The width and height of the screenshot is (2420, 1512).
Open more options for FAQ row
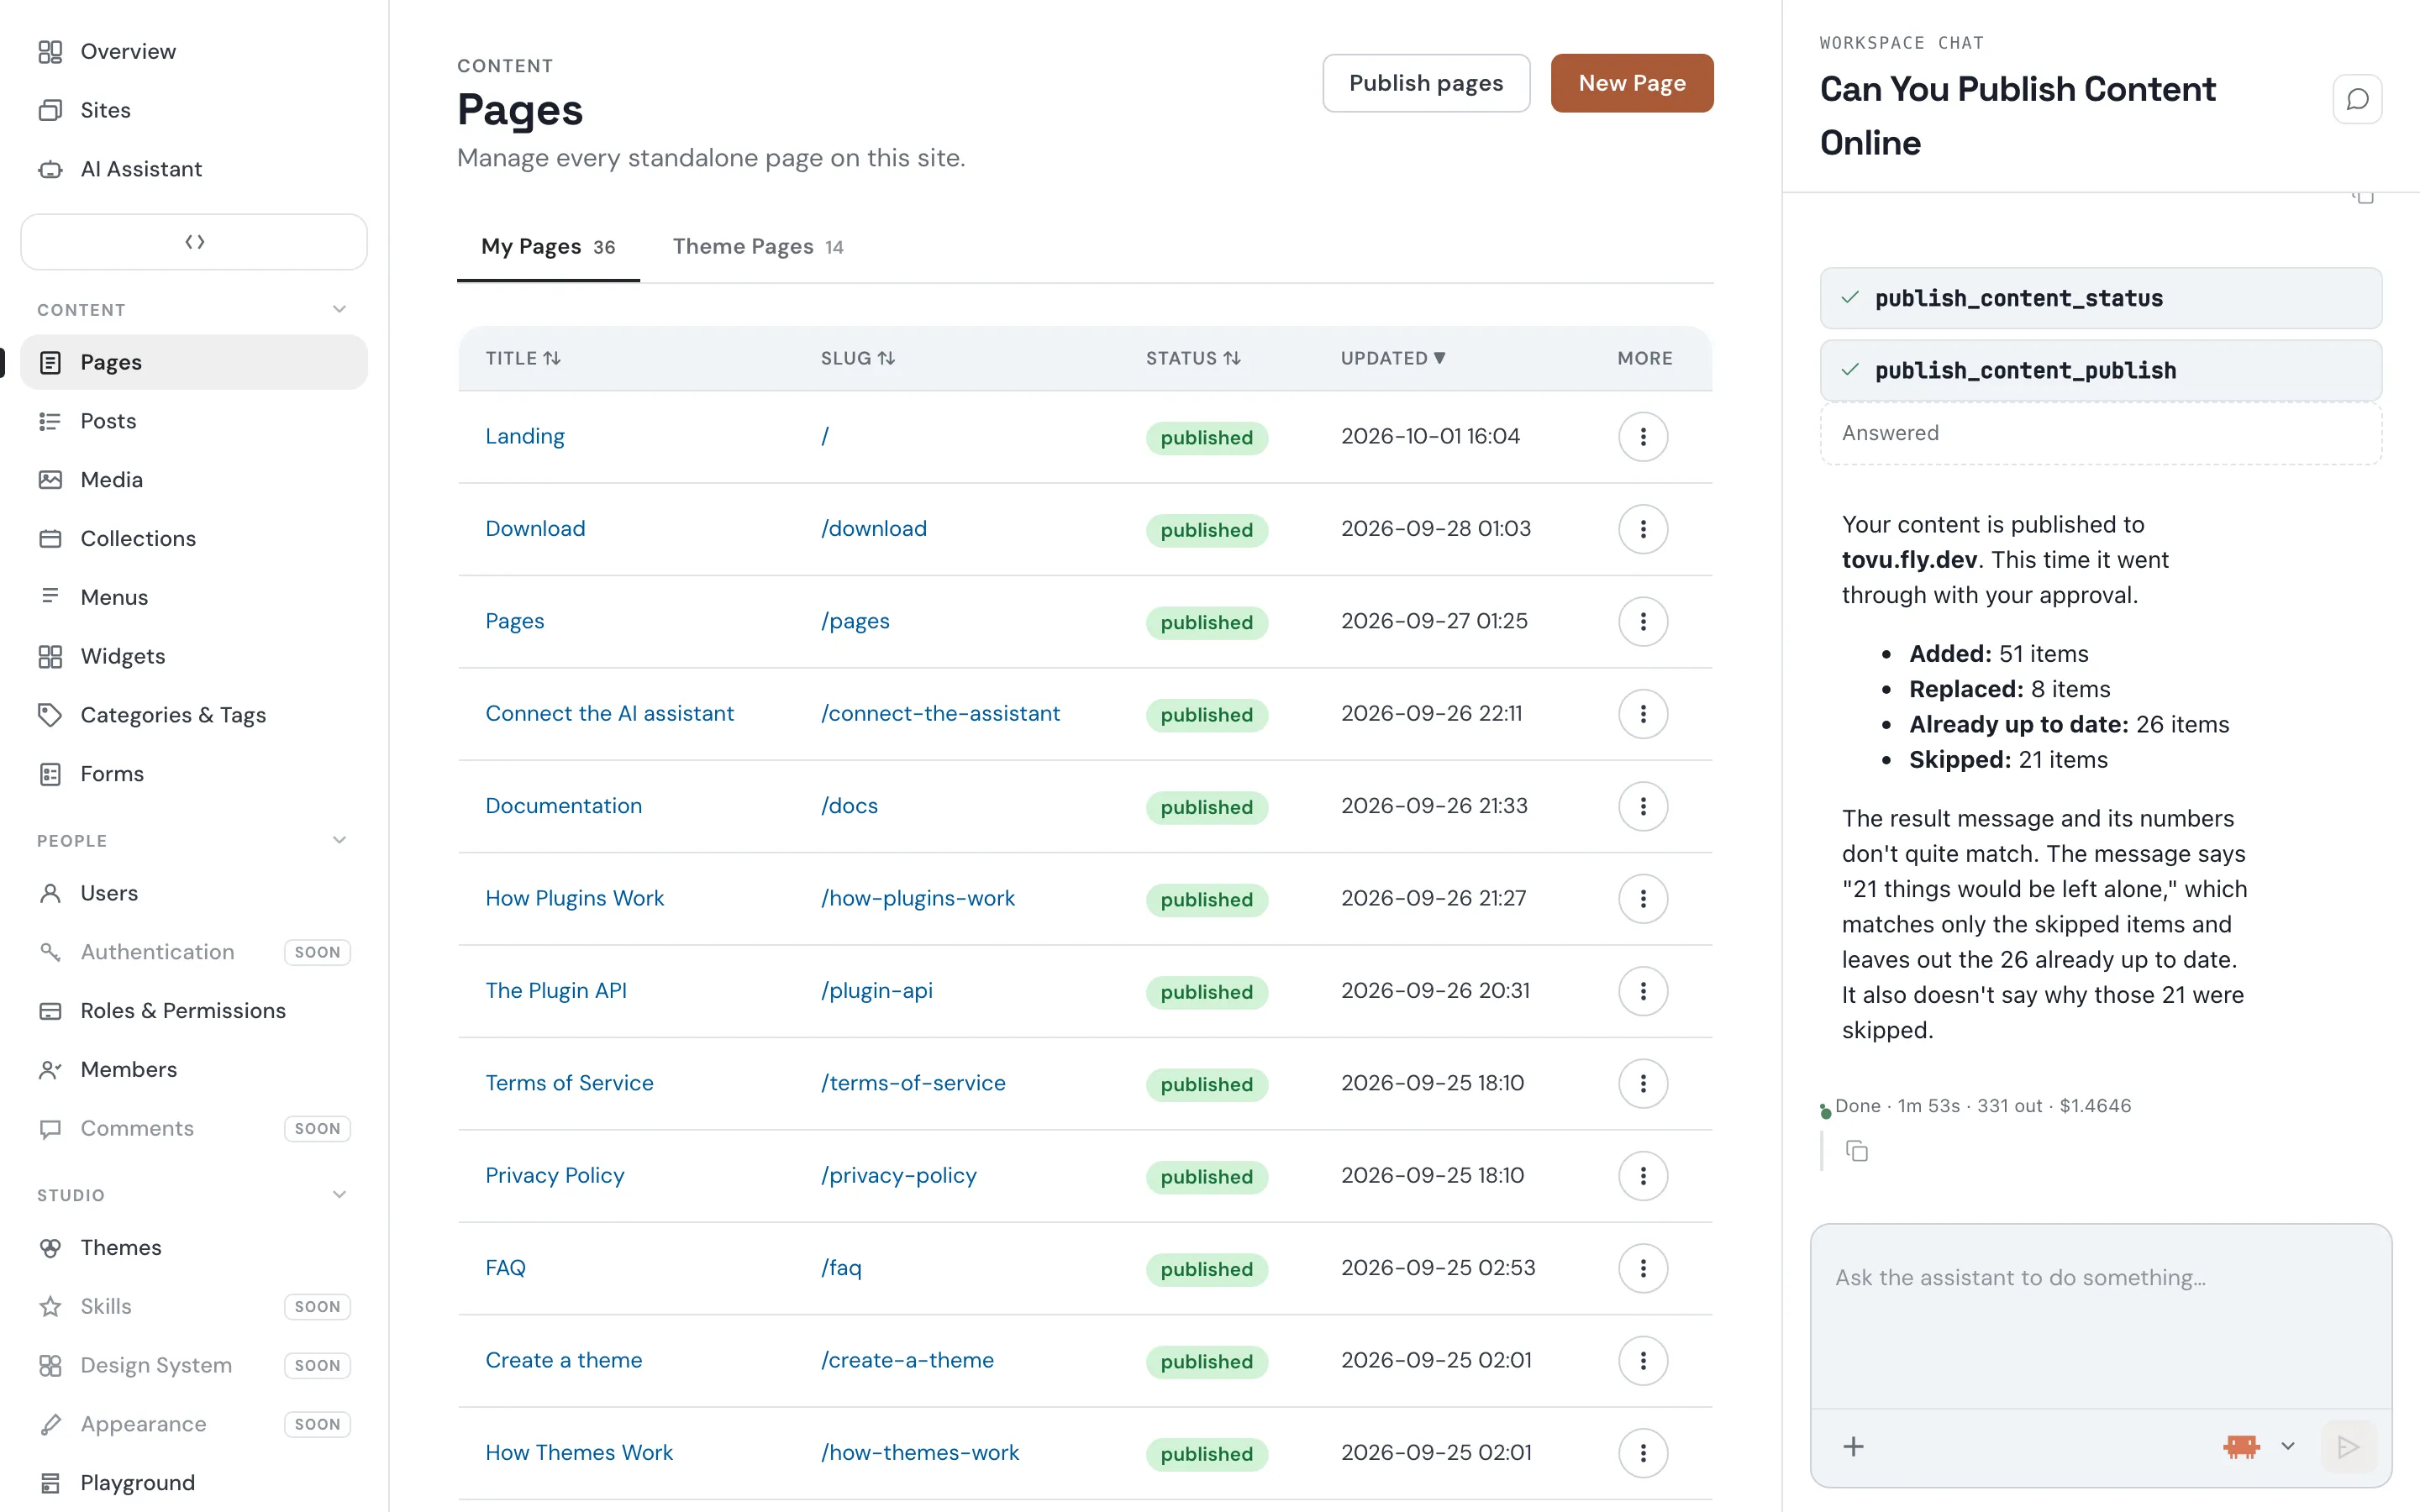tap(1643, 1268)
